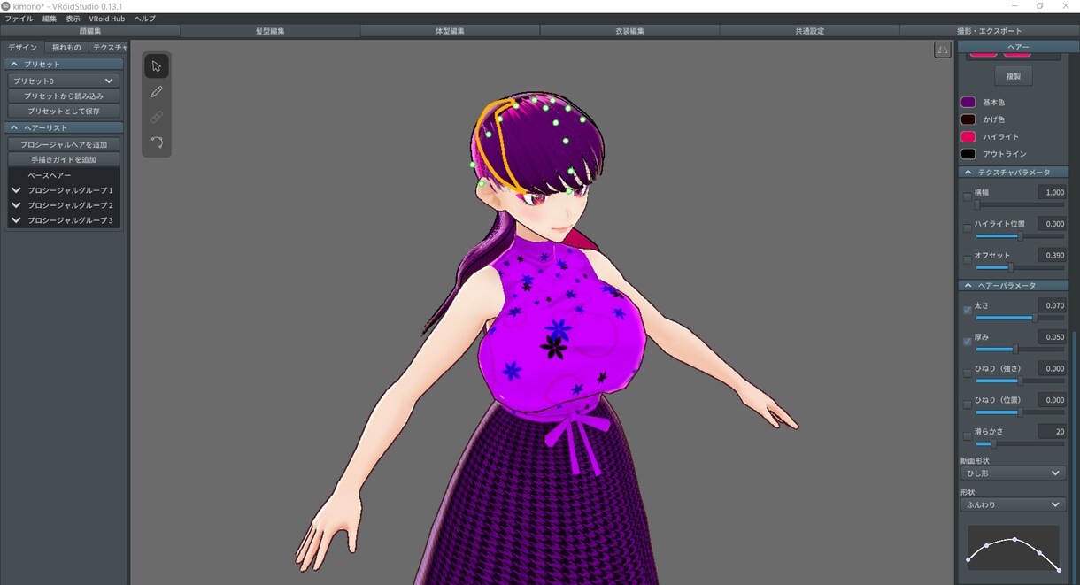Open the VRoid Hub menu
This screenshot has width=1080, height=585.
107,19
